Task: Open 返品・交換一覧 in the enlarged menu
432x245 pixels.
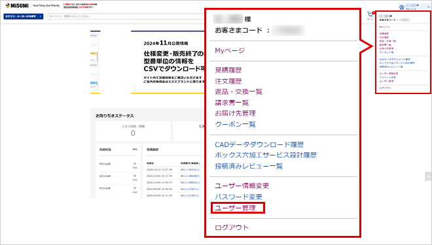Action: [x=239, y=92]
